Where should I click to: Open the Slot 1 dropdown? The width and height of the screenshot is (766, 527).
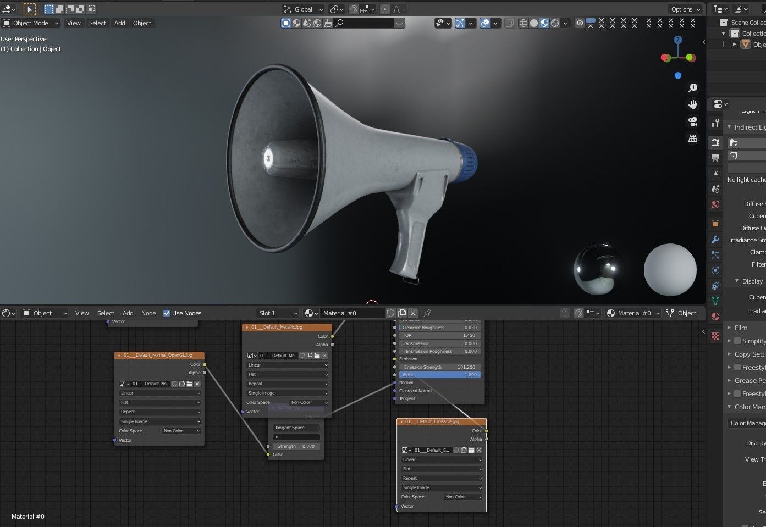click(278, 313)
